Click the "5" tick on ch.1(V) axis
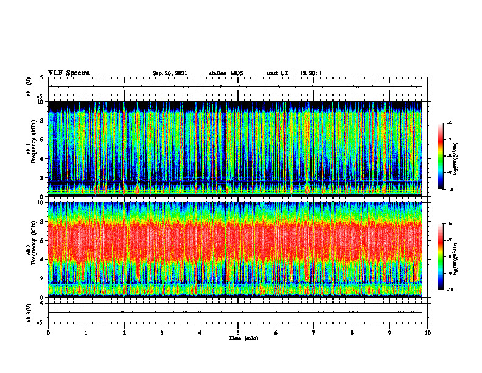The width and height of the screenshot is (482, 373). 42,77
